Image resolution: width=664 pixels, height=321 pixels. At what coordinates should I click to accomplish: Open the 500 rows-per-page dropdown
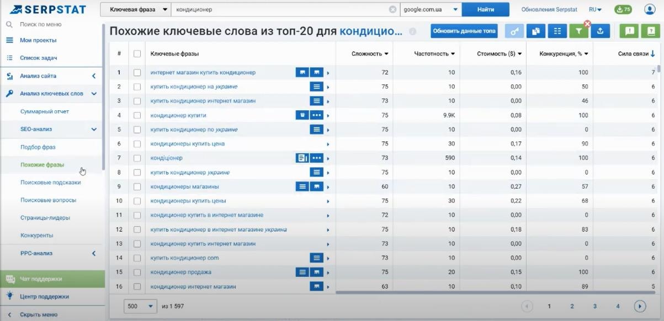pyautogui.click(x=140, y=306)
